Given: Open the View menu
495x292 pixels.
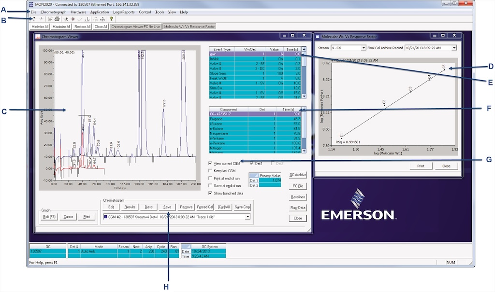Looking at the screenshot, I should (x=172, y=12).
